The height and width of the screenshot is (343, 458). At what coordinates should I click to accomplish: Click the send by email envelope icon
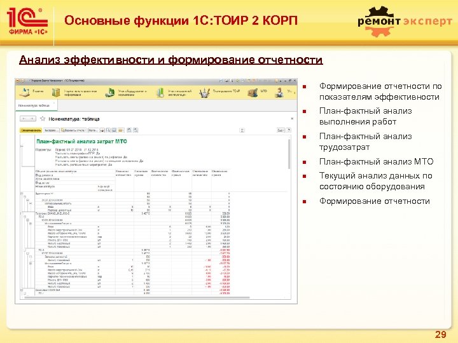[x=121, y=130]
